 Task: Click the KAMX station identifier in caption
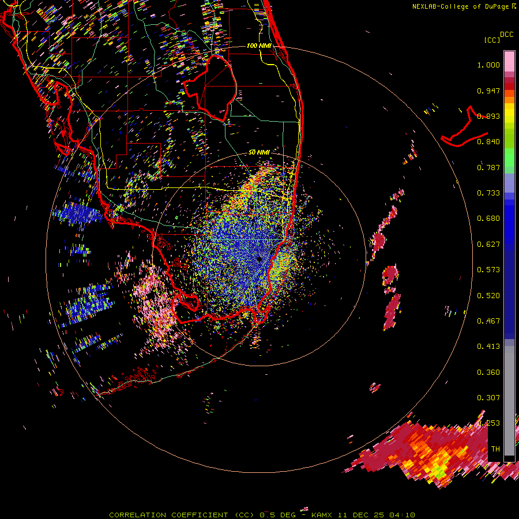[321, 515]
